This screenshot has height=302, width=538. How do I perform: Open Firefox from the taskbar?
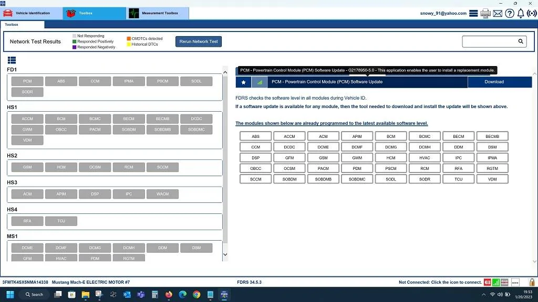point(169,295)
